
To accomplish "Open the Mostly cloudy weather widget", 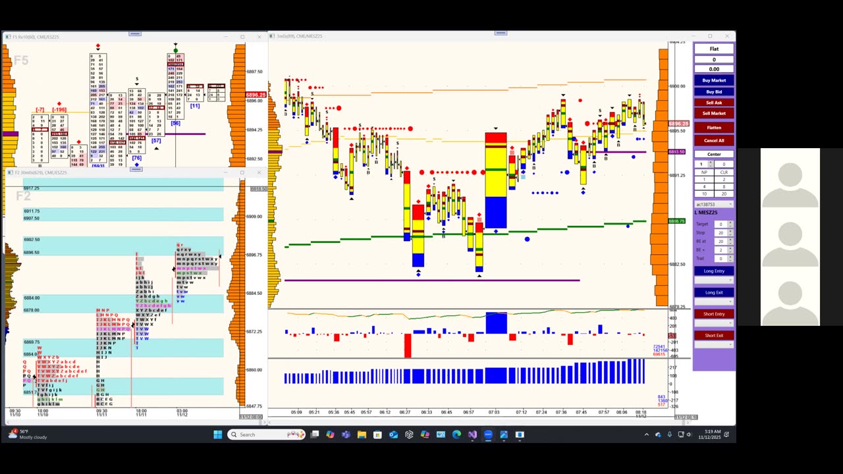I will pos(26,434).
